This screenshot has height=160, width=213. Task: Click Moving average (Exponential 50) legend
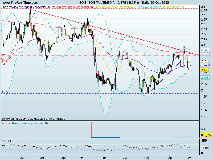pyautogui.click(x=30, y=7)
